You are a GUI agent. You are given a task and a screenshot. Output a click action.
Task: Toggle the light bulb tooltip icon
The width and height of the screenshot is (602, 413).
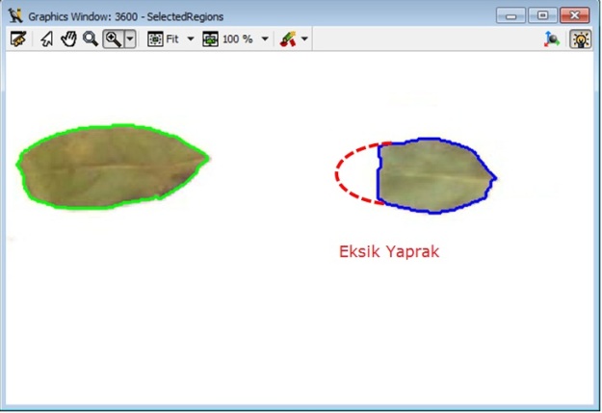[x=581, y=39]
